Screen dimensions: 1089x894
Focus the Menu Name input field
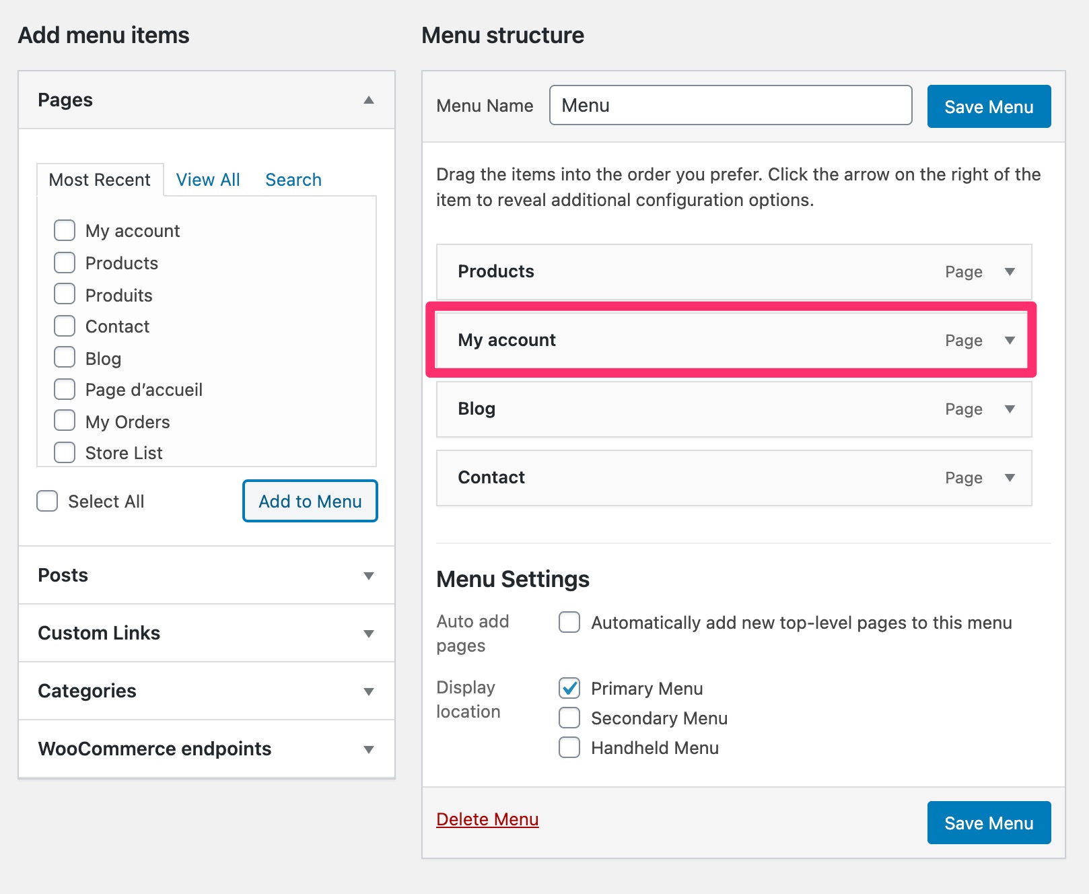(730, 105)
